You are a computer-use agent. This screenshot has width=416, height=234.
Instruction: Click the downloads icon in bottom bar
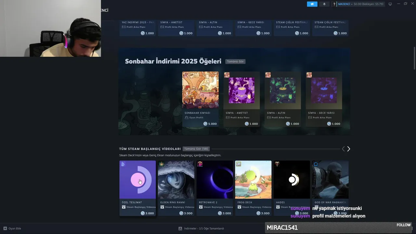click(180, 228)
